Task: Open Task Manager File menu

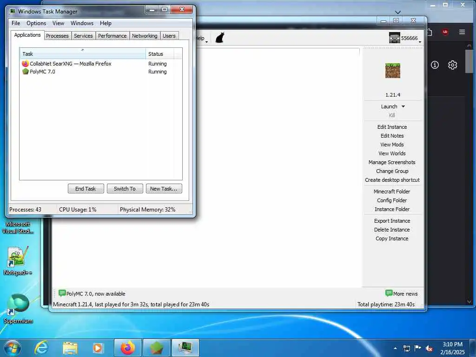Action: [16, 23]
